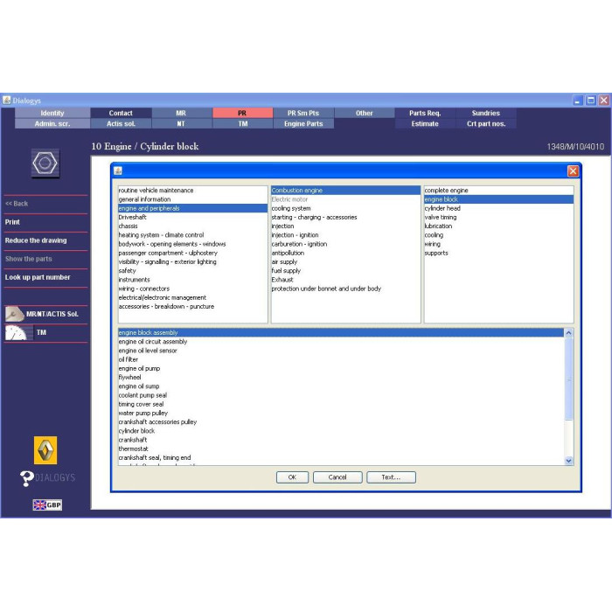This screenshot has height=612, width=612.
Task: Click Dialogys app icon in title bar
Action: pos(6,101)
